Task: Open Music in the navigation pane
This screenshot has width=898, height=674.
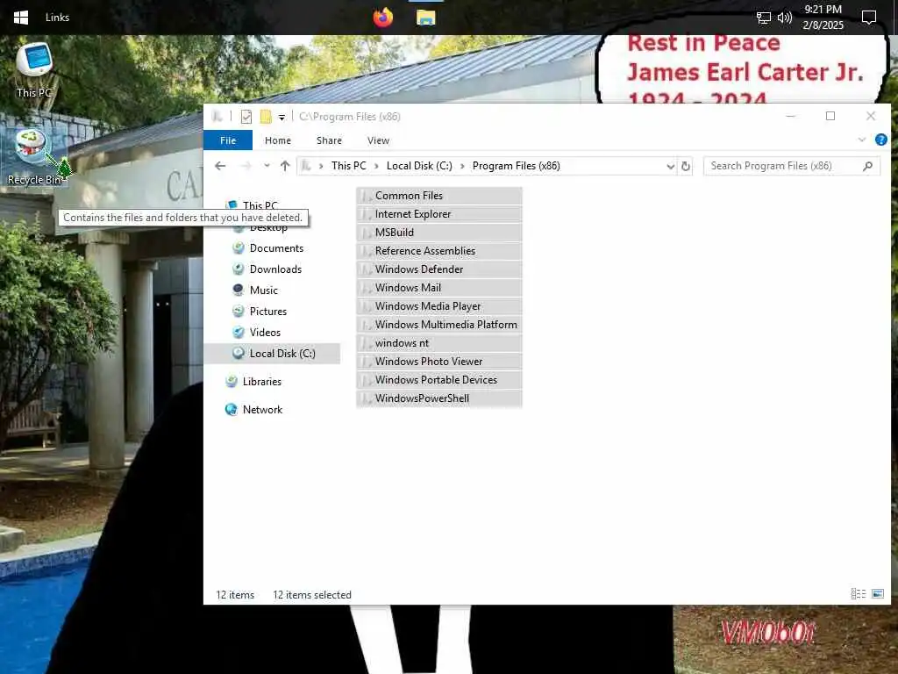Action: coord(263,290)
